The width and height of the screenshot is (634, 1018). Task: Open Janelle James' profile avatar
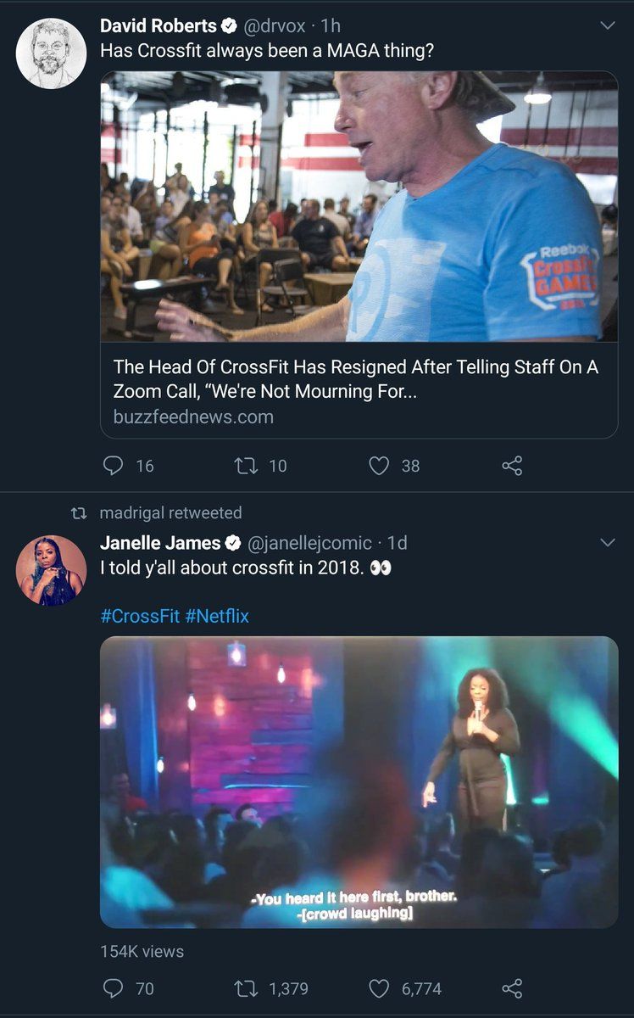(x=51, y=570)
